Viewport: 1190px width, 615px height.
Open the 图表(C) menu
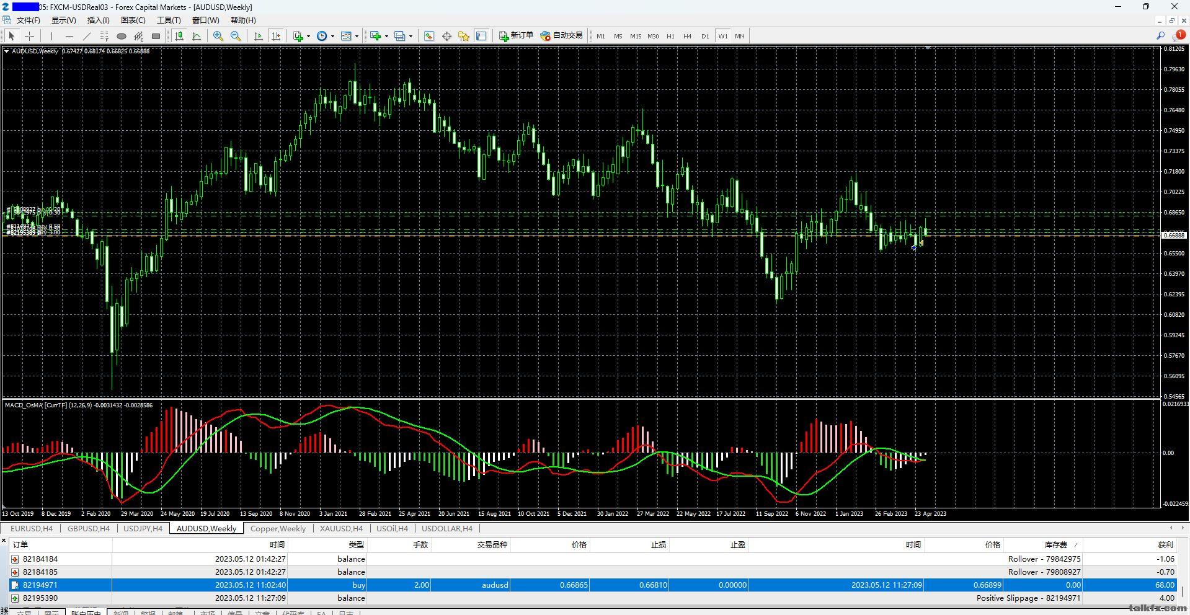pos(133,20)
